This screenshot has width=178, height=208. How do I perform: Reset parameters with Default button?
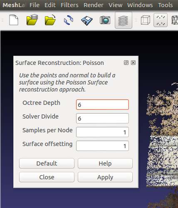click(47, 163)
